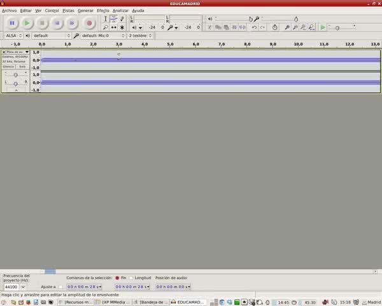Screen dimensions: 382x306
Task: Click the output volume mixer slider
Action: point(250,19)
